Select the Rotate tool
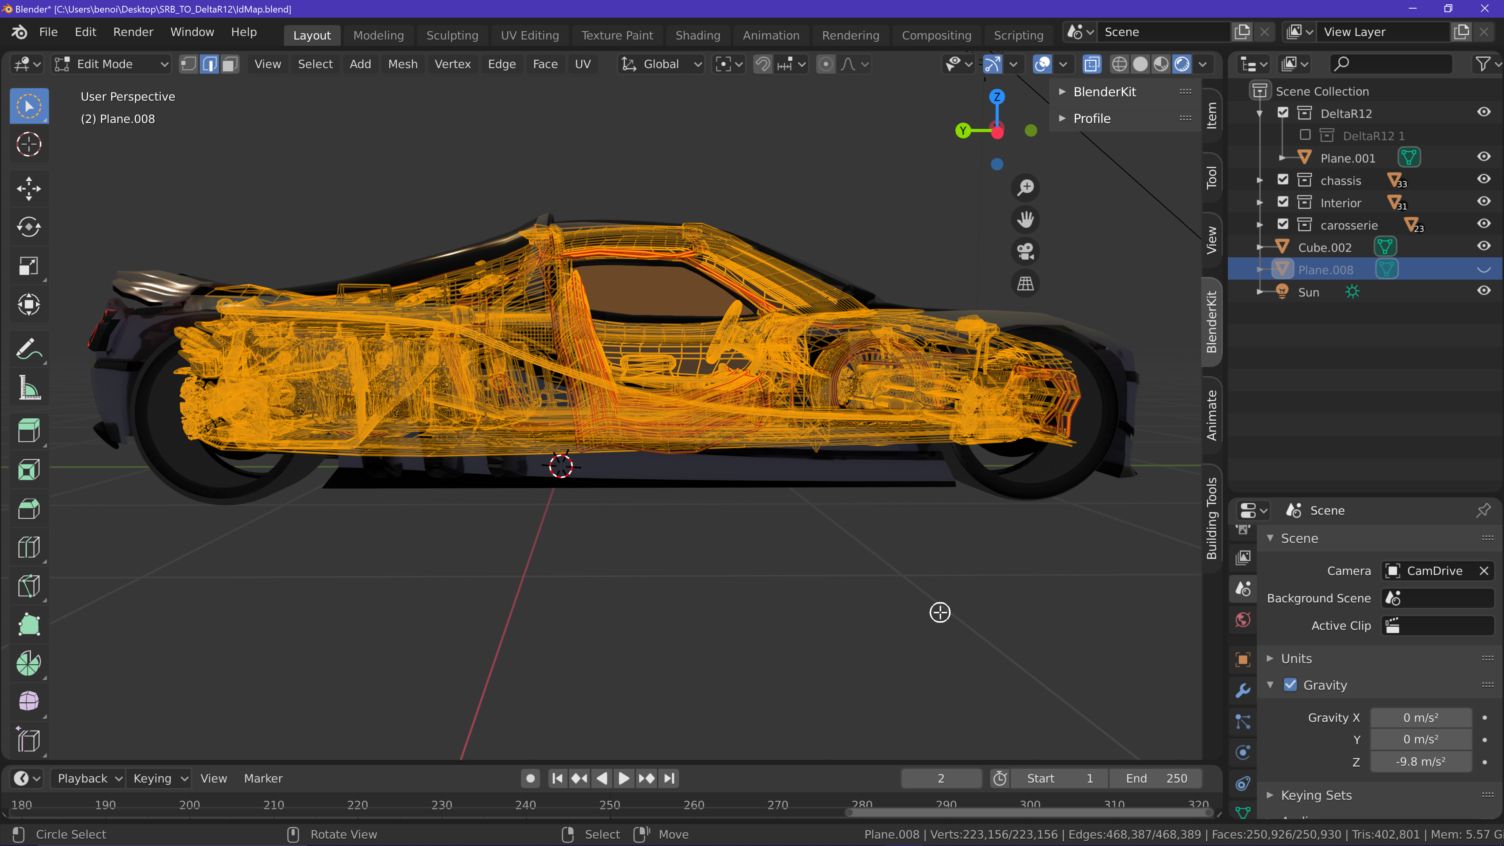 point(29,226)
